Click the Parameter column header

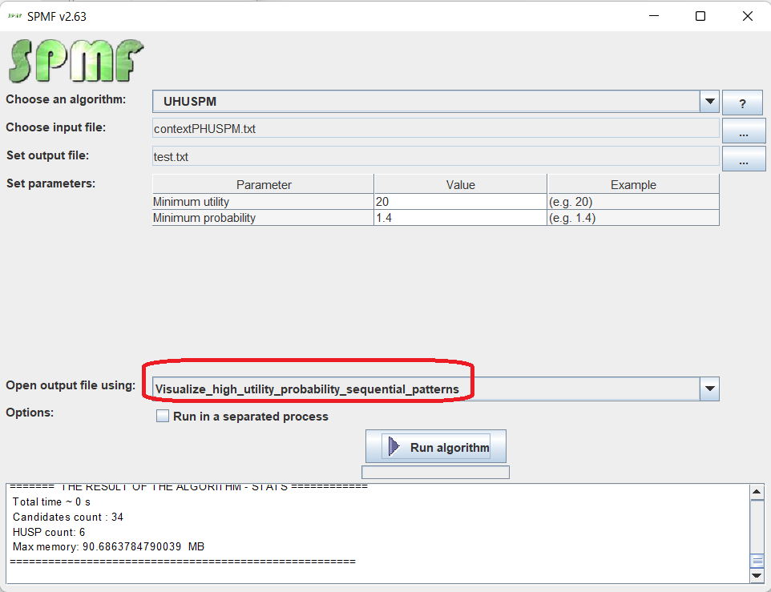(263, 185)
